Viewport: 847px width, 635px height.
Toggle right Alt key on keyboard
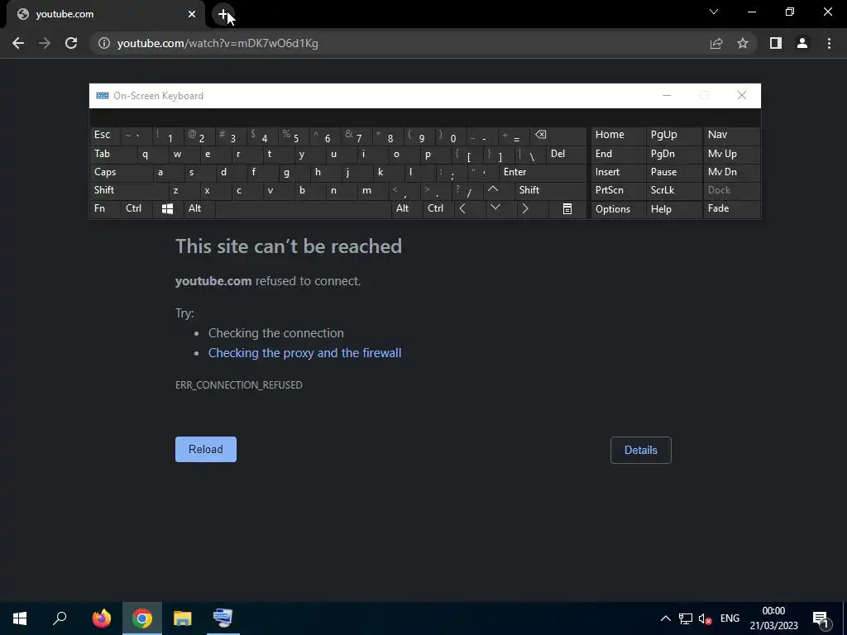(407, 209)
